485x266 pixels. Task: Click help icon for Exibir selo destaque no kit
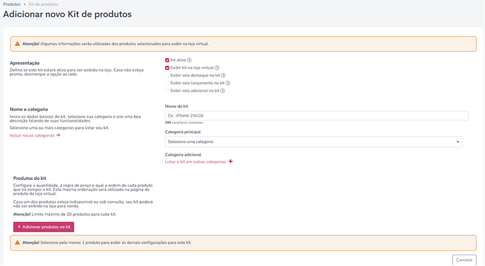pyautogui.click(x=223, y=75)
